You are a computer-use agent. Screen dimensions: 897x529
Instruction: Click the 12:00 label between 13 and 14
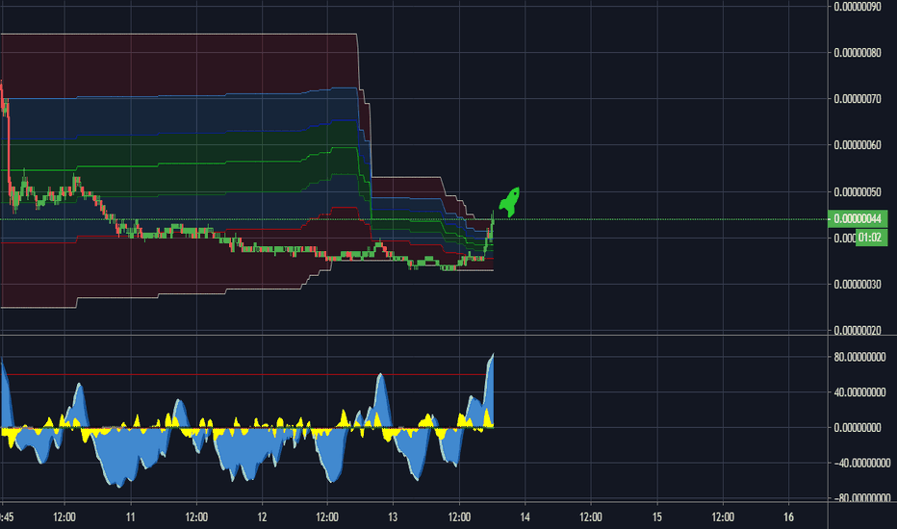459,517
